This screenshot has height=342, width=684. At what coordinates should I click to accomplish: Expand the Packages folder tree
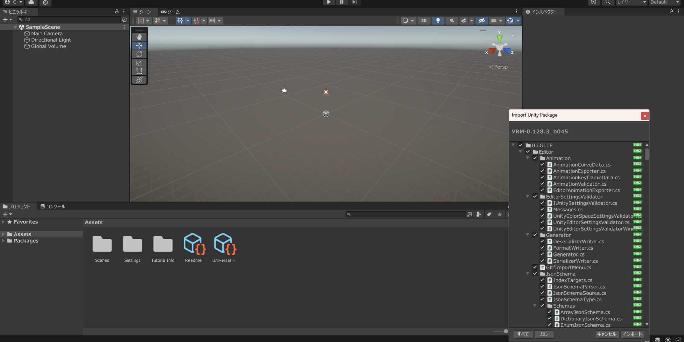click(3, 241)
